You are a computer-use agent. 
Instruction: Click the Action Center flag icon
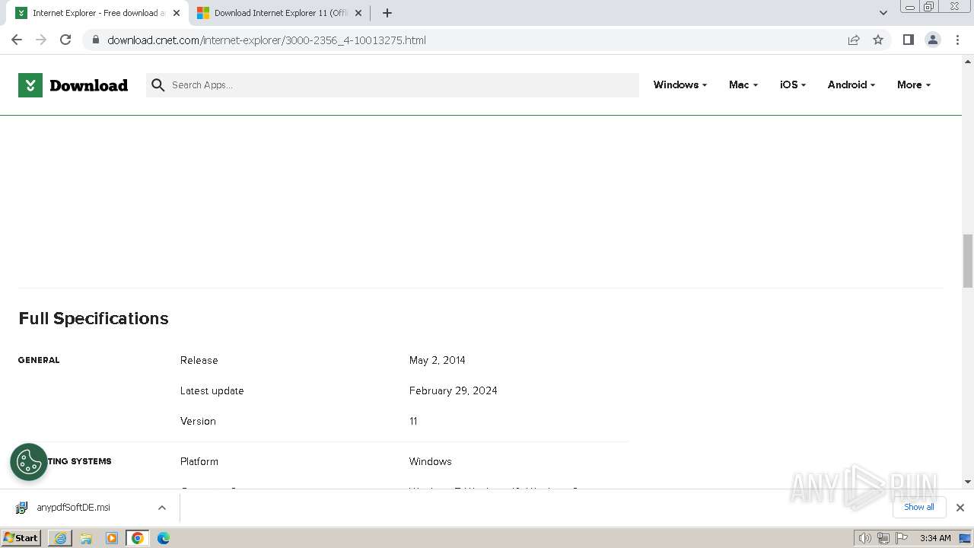pyautogui.click(x=900, y=538)
